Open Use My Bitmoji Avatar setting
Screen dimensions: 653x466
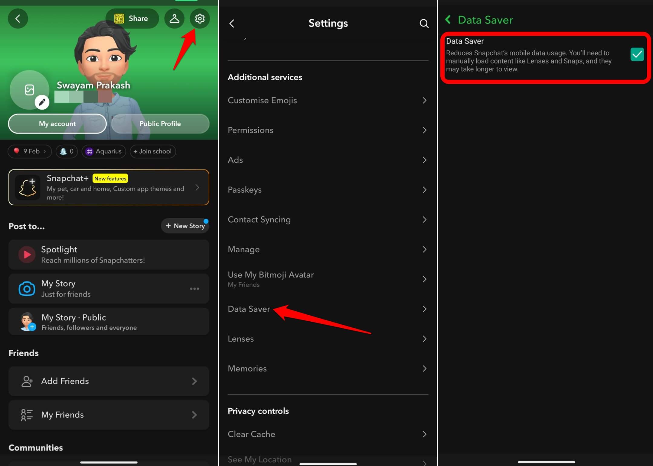click(328, 279)
